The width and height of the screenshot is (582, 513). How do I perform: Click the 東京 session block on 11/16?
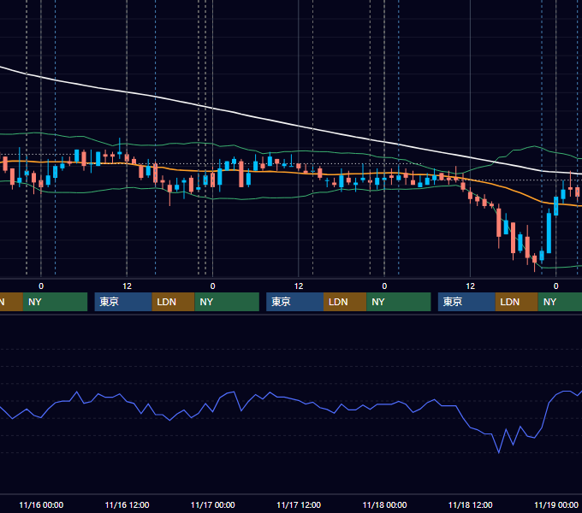[123, 302]
